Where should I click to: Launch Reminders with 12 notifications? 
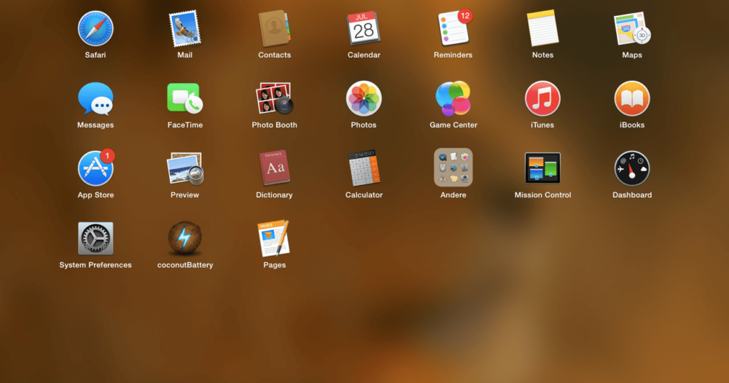click(453, 28)
